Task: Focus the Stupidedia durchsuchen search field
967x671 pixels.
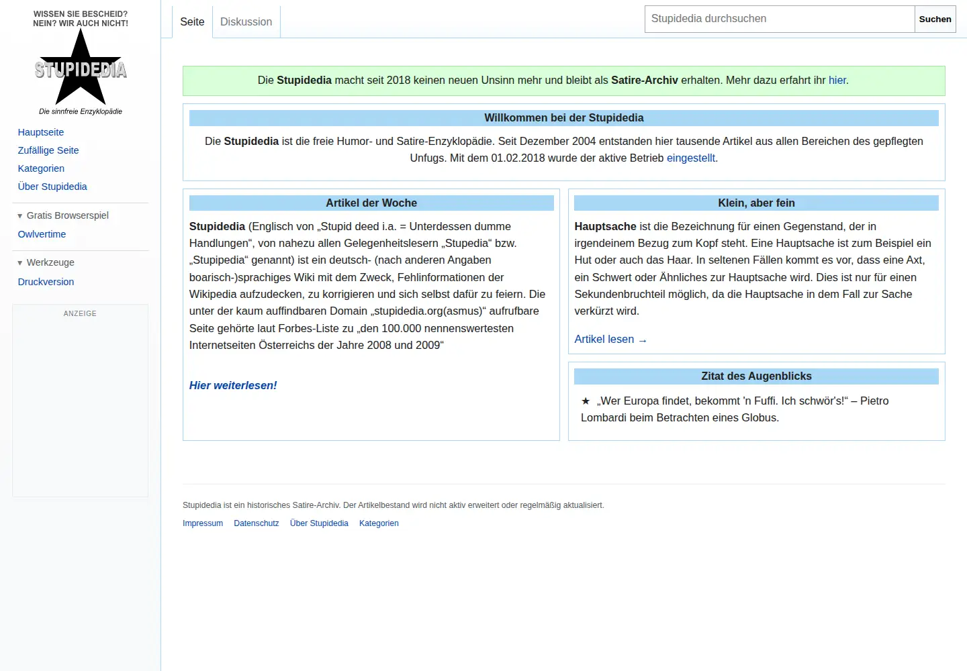Action: [780, 19]
